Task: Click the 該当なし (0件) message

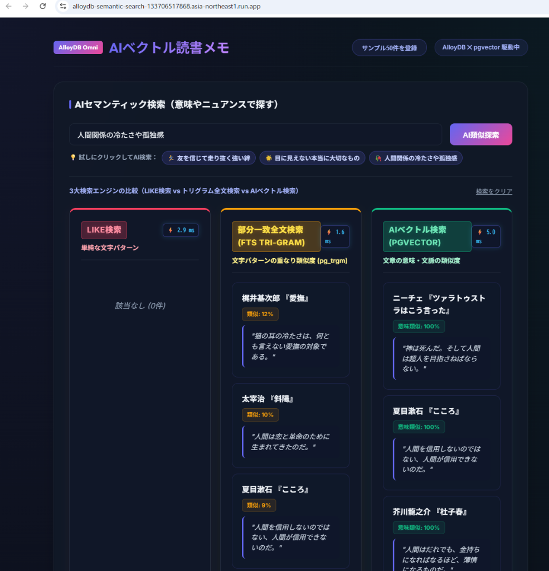Action: (140, 306)
